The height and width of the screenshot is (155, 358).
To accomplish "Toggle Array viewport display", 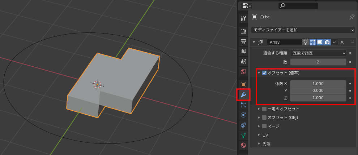I will (320, 42).
